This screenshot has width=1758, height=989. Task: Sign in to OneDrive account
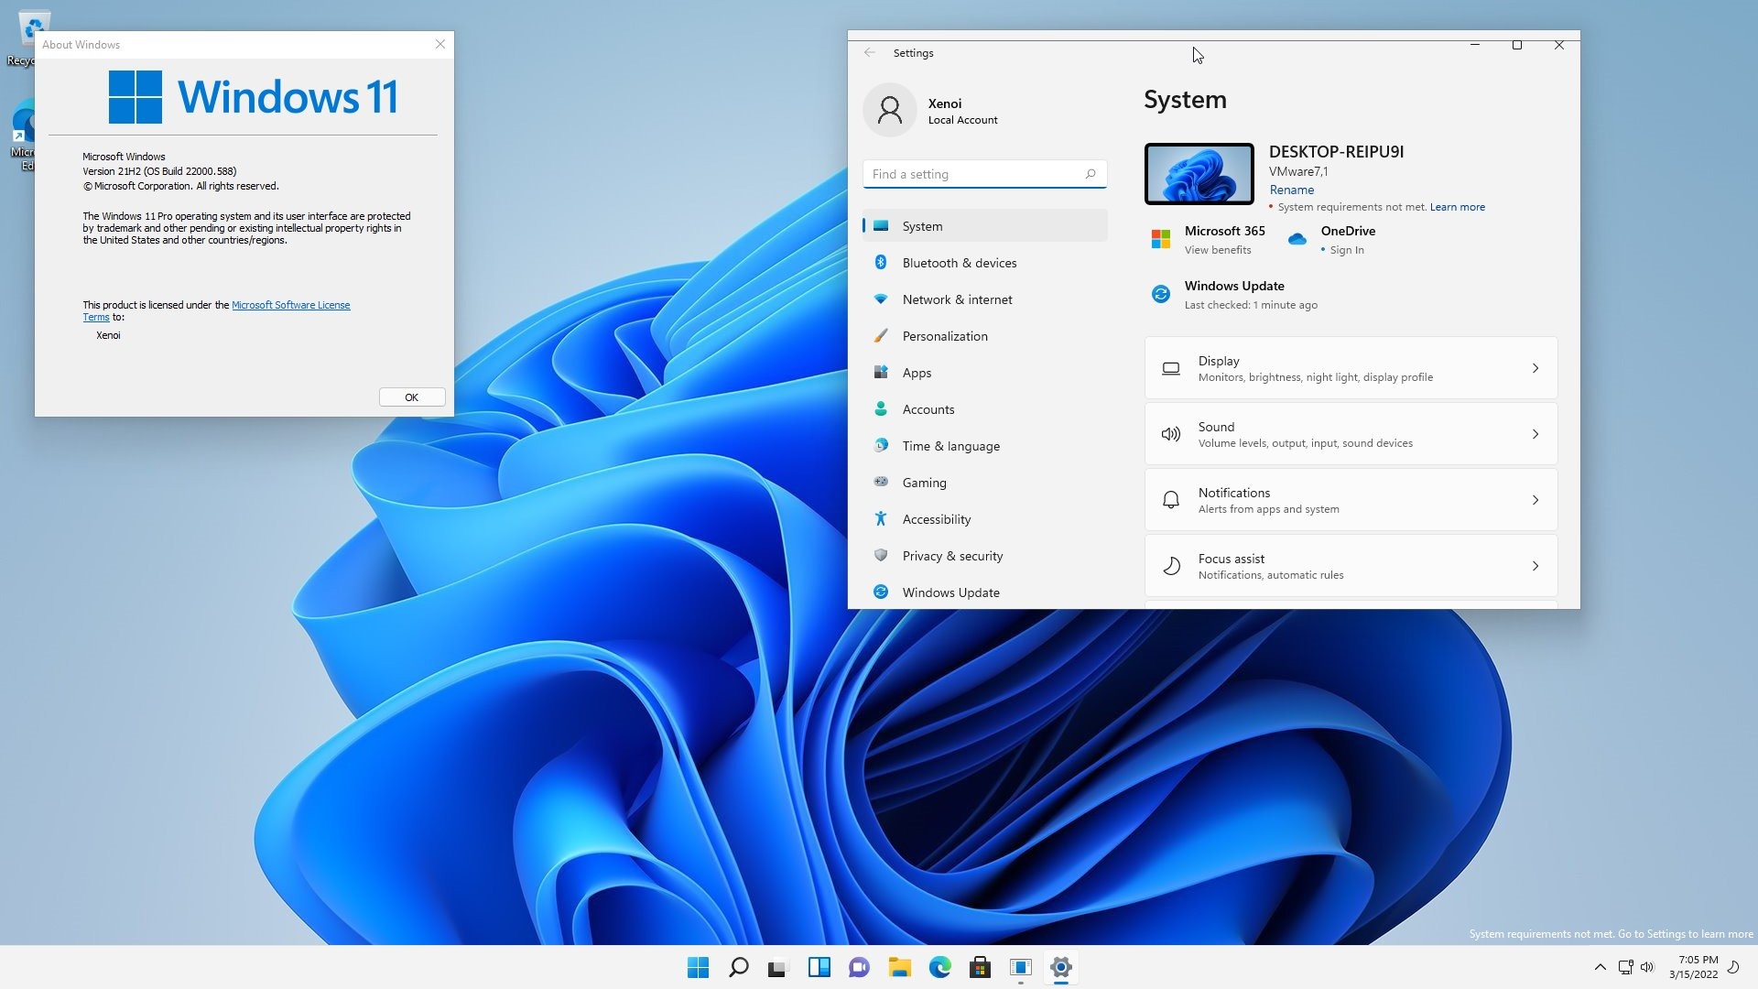tap(1345, 250)
